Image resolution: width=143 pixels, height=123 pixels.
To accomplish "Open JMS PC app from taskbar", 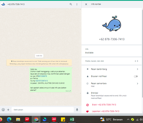I will coord(54,120).
